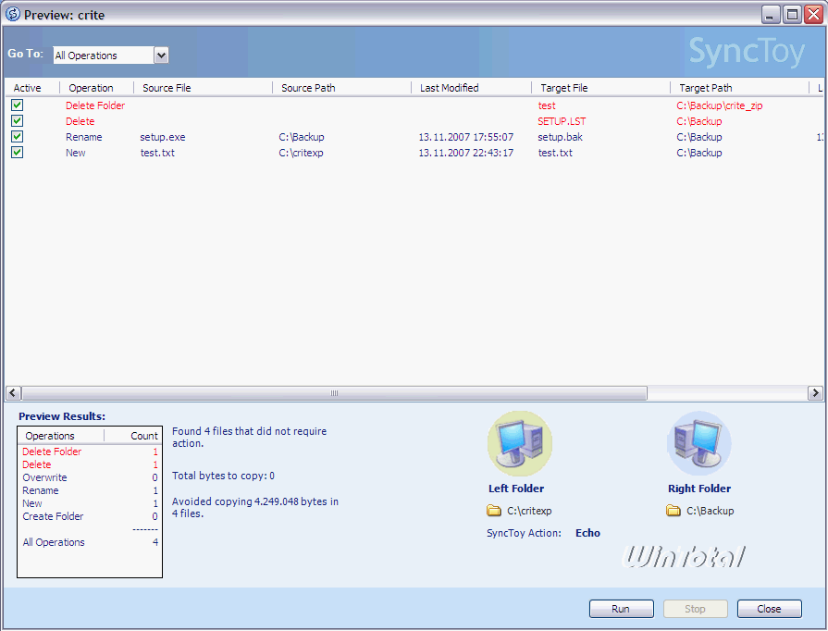Image resolution: width=828 pixels, height=631 pixels.
Task: Click the folder icon beside C:\critexp
Action: click(x=494, y=511)
